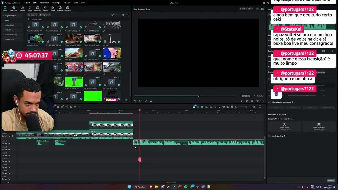The height and width of the screenshot is (190, 338).
Task: Click the media filter funnel icon
Action: tap(123, 15)
